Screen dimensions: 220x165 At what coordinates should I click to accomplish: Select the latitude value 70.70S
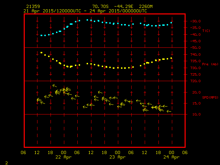pyautogui.click(x=100, y=7)
